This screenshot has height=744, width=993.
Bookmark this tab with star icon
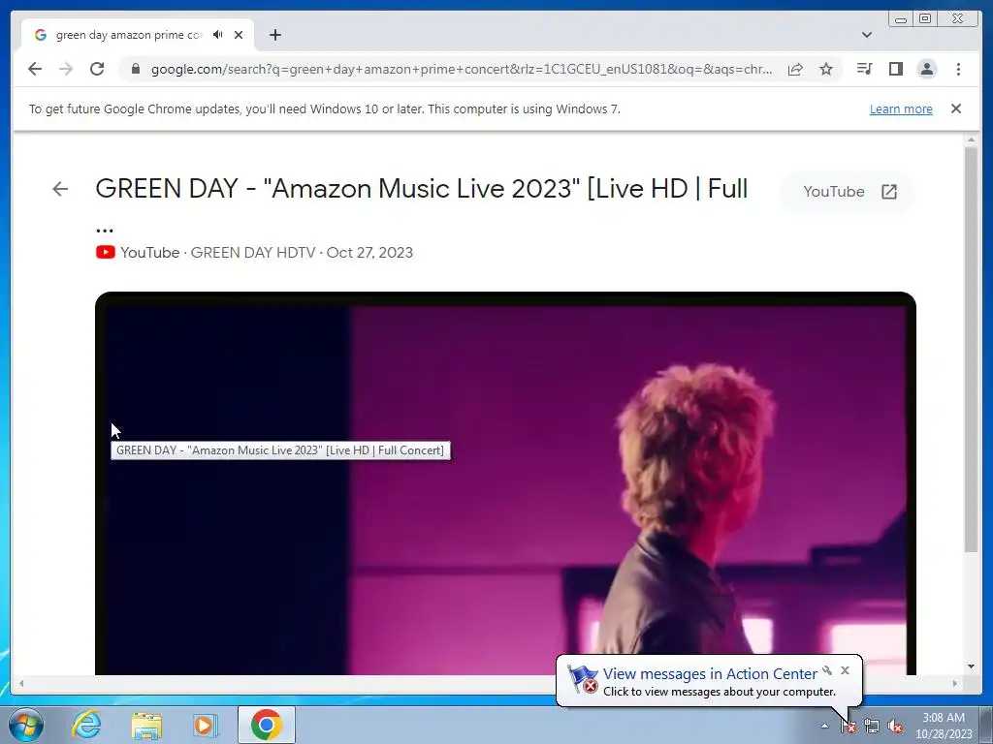pos(826,69)
